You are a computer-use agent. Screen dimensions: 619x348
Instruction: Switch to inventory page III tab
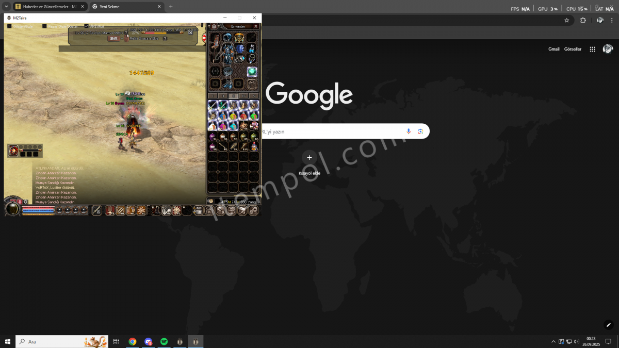(x=233, y=96)
